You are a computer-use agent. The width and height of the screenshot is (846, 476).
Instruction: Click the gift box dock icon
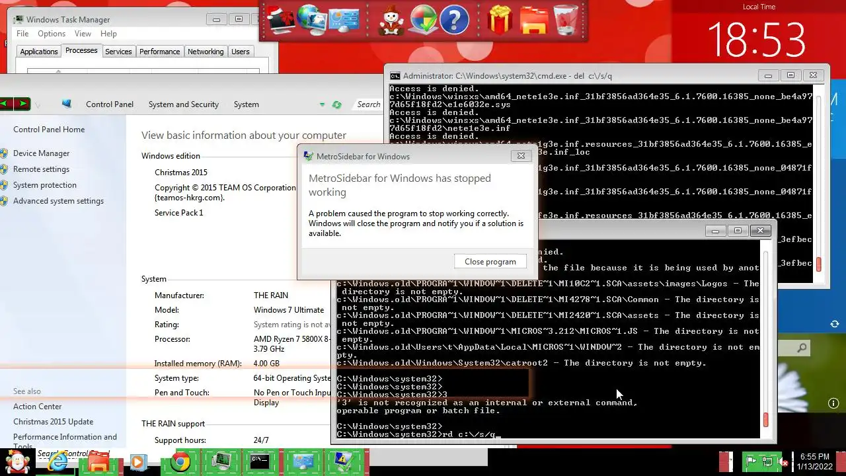(x=500, y=20)
